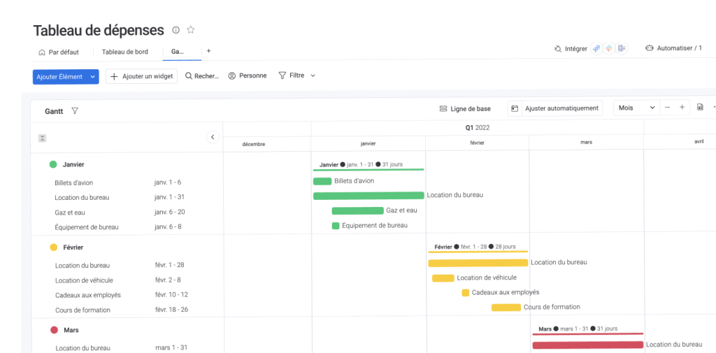Click the green Gaz et eau bar
Image resolution: width=716 pixels, height=353 pixels.
pos(357,210)
